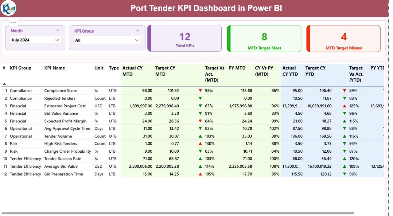The height and width of the screenshot is (216, 393).
Task: Select the Tender Success Rate row
Action: (x=63, y=159)
